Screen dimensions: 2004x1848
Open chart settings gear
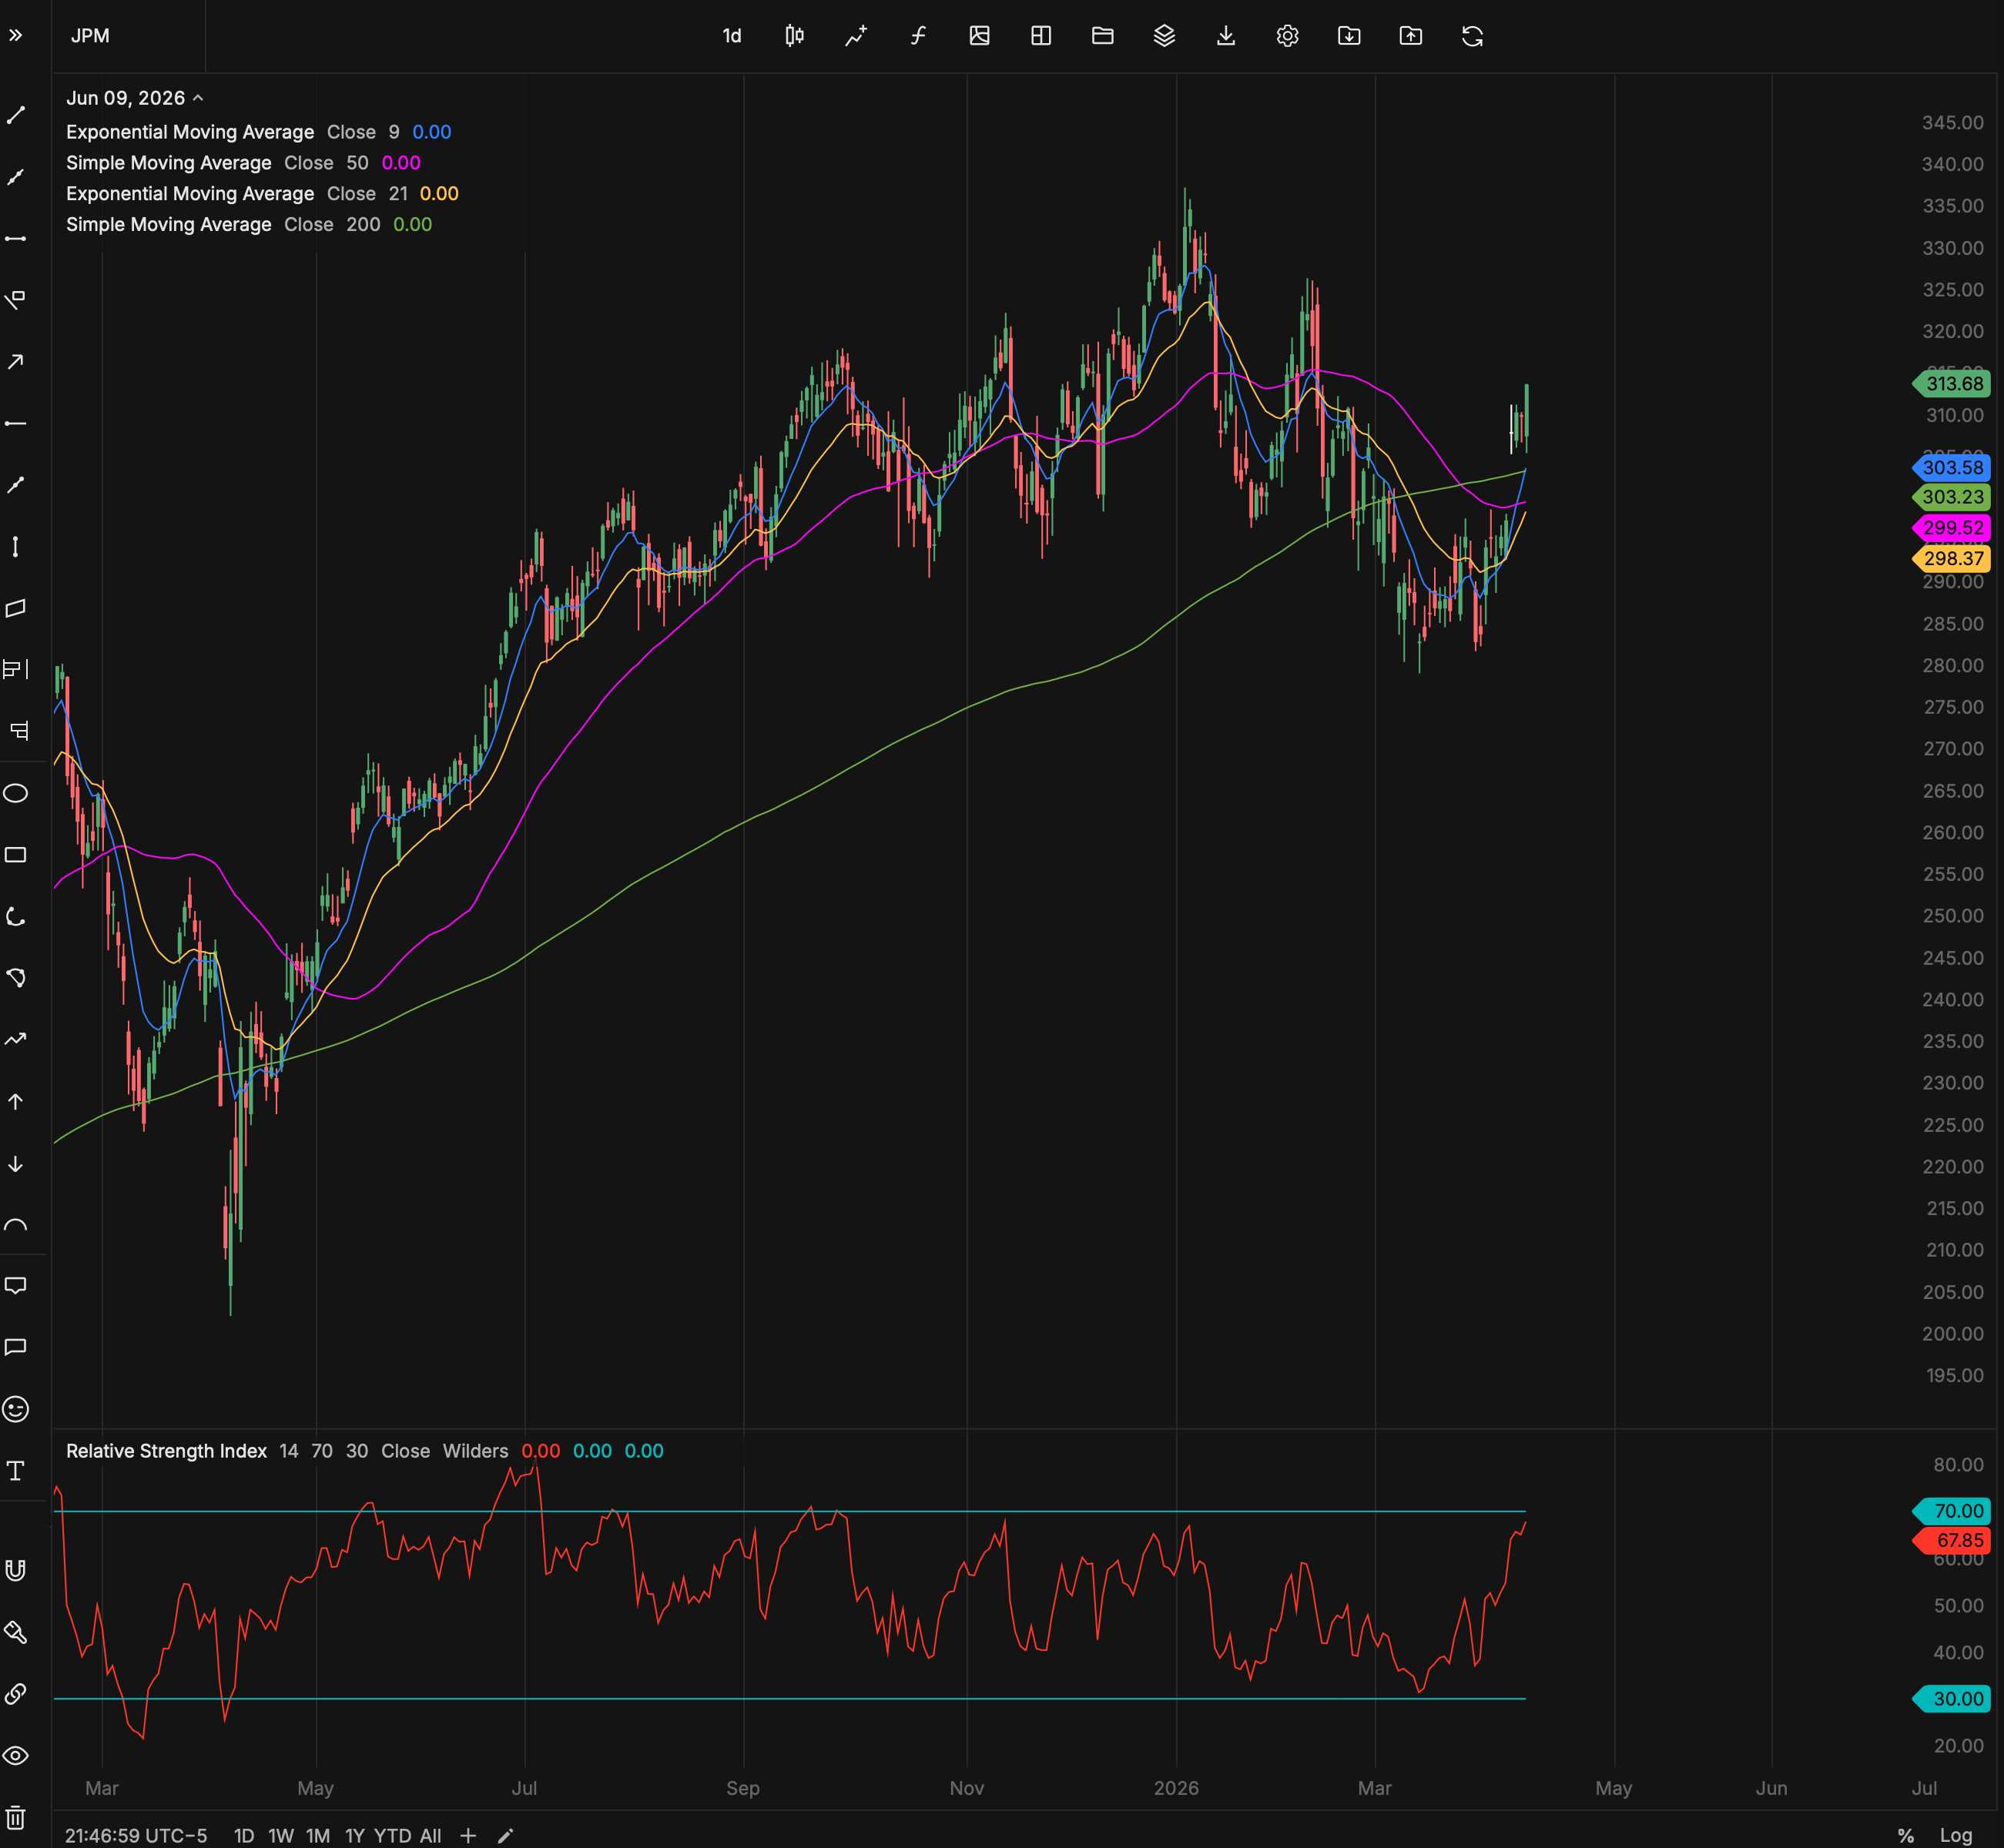click(1287, 36)
